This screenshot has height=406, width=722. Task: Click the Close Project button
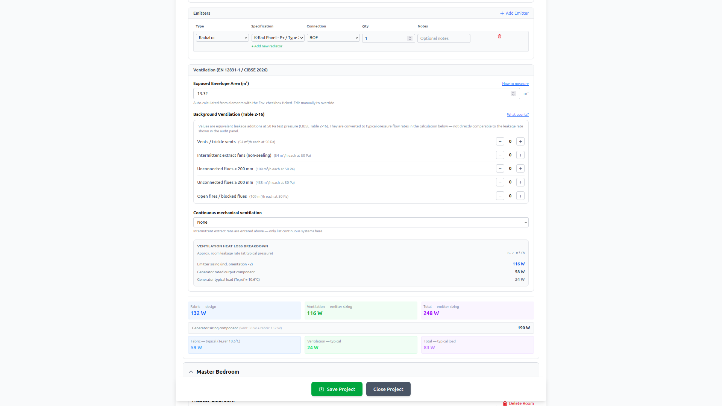[388, 389]
